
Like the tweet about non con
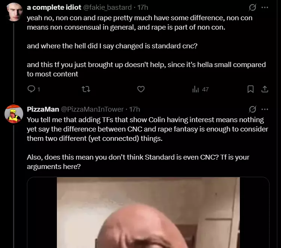click(x=141, y=89)
